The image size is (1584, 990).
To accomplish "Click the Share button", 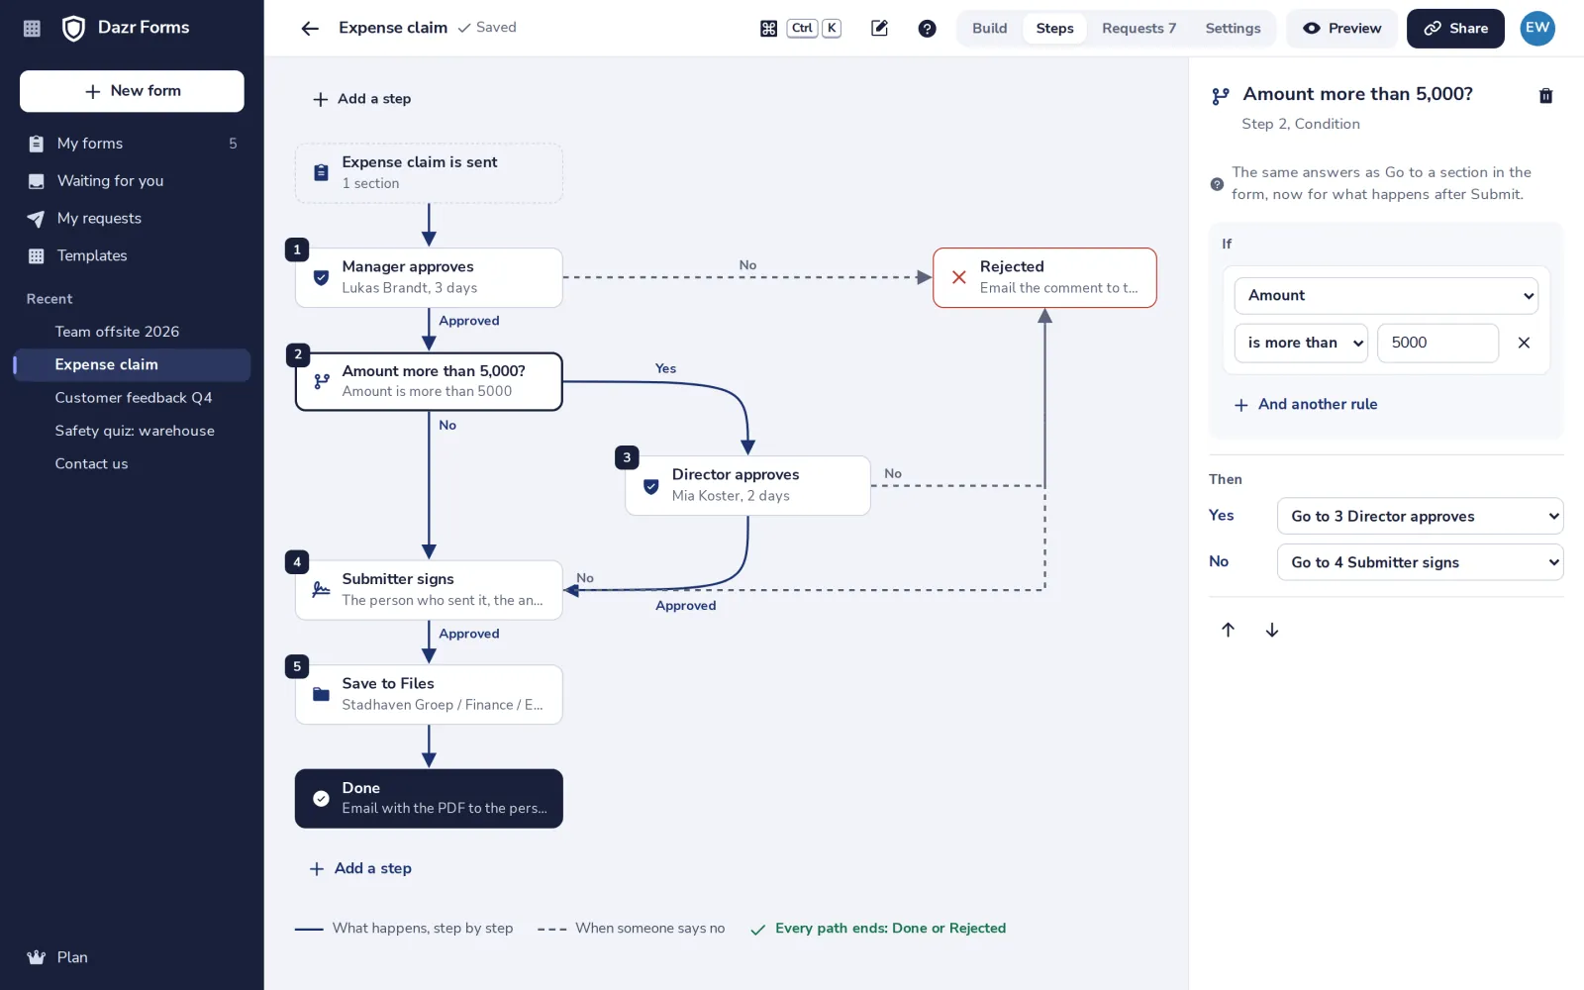I will pyautogui.click(x=1455, y=29).
